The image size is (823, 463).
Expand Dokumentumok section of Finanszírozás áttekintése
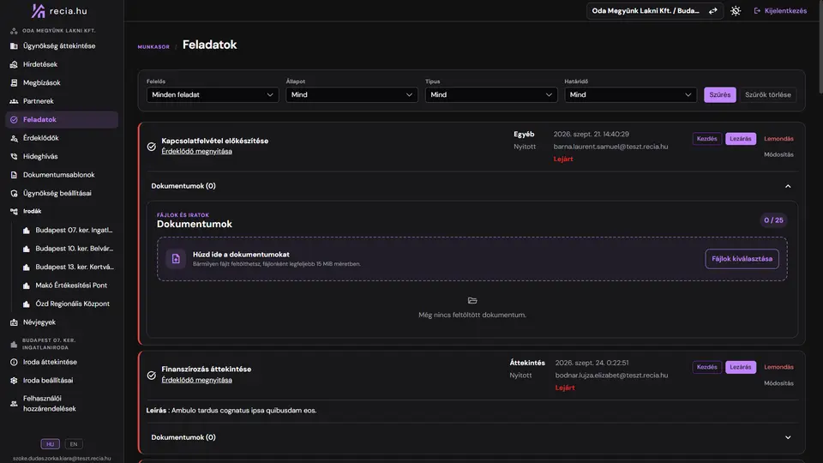[x=788, y=437]
